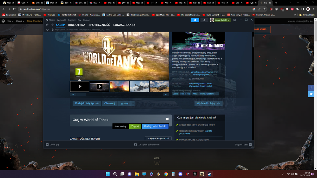Image resolution: width=317 pixels, height=178 pixels.
Task: Expand the WIĘCEJ section on the website
Action: click(157, 161)
